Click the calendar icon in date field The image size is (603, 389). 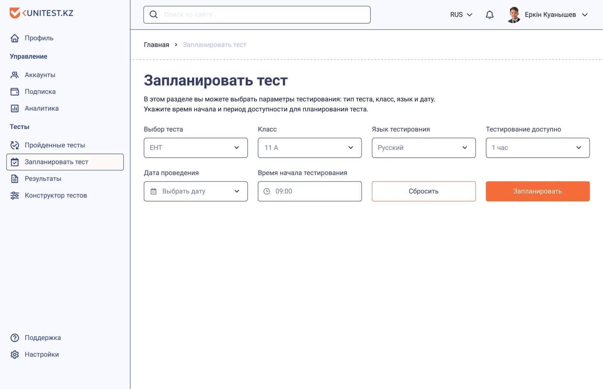click(153, 191)
